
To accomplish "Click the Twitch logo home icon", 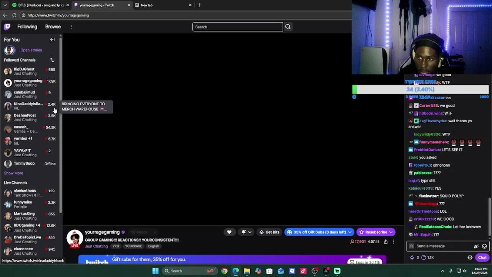I will [x=7, y=27].
